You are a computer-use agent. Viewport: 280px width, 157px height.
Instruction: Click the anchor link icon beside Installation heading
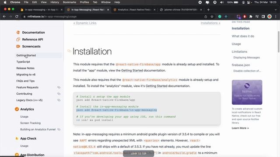[69, 51]
